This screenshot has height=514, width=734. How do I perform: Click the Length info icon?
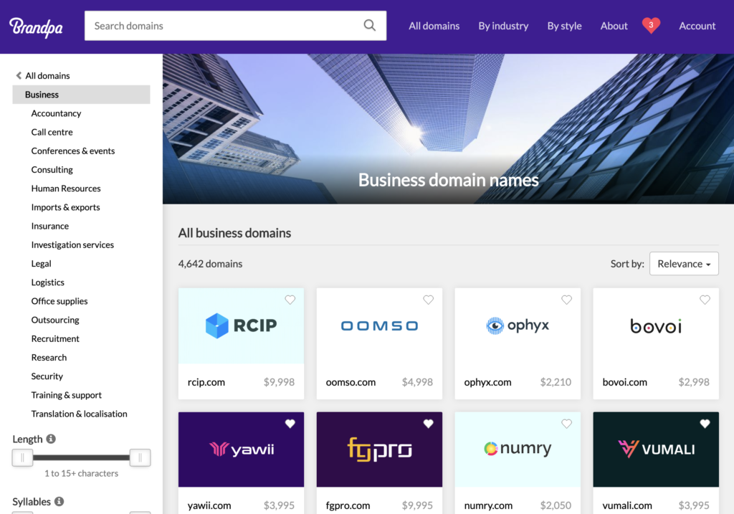(x=51, y=439)
